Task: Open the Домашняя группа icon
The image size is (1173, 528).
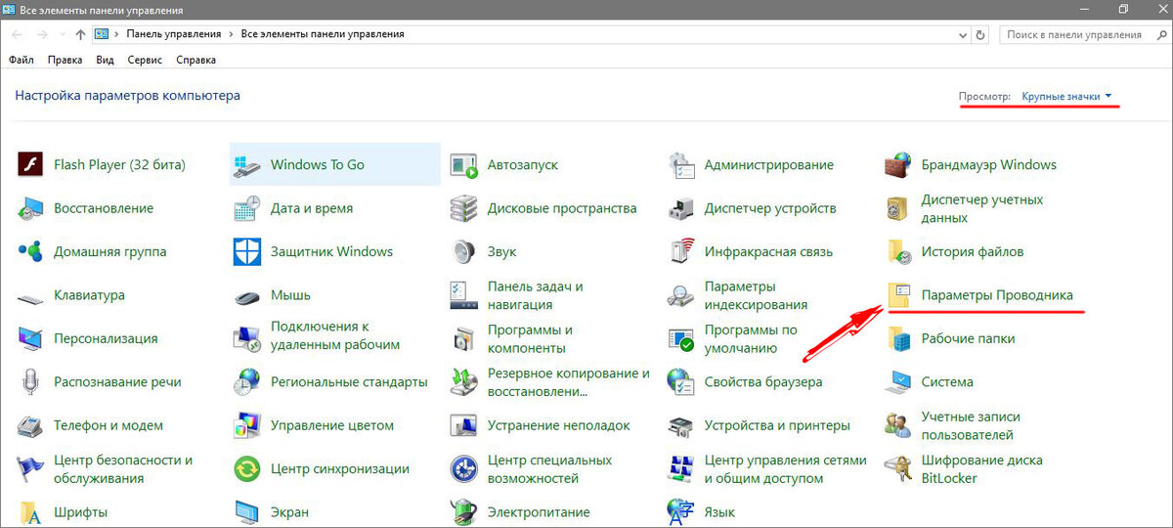Action: coord(31,251)
